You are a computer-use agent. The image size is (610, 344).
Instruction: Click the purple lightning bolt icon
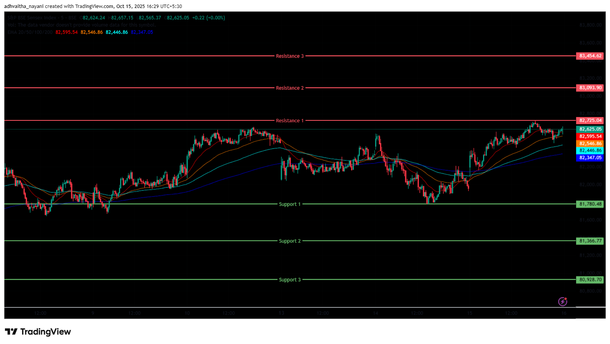point(563,302)
